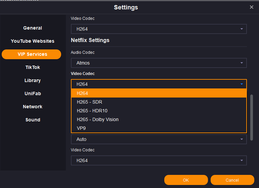Screen dimensions: 259x188
Task: Select H265 - SDR option
Action: point(159,102)
